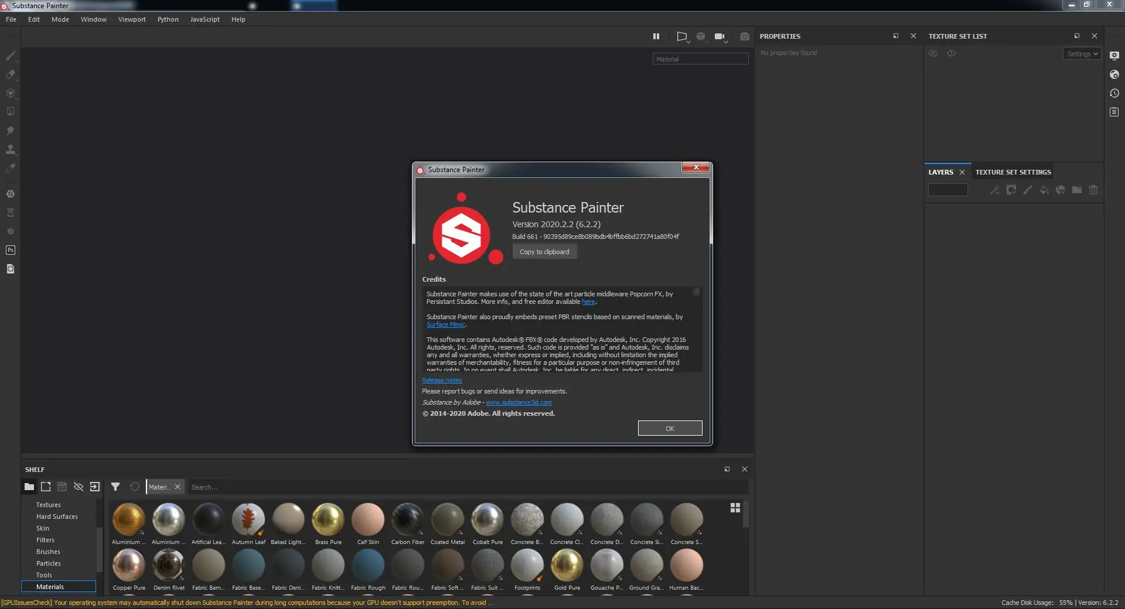
Task: Select the Smudge tool
Action: [11, 129]
